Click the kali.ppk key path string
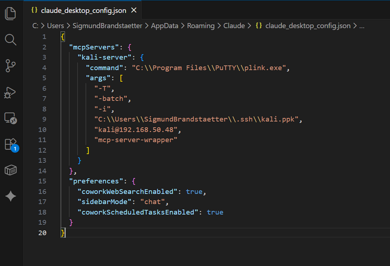 click(196, 119)
